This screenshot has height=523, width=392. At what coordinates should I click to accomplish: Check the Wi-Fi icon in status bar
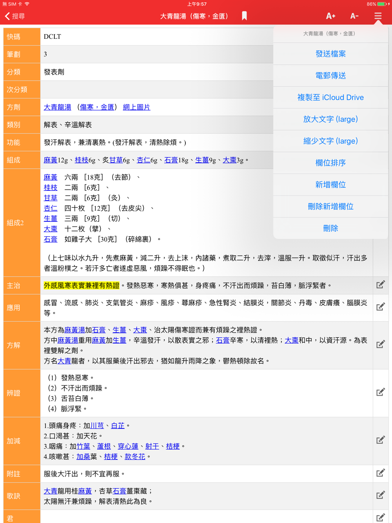27,4
